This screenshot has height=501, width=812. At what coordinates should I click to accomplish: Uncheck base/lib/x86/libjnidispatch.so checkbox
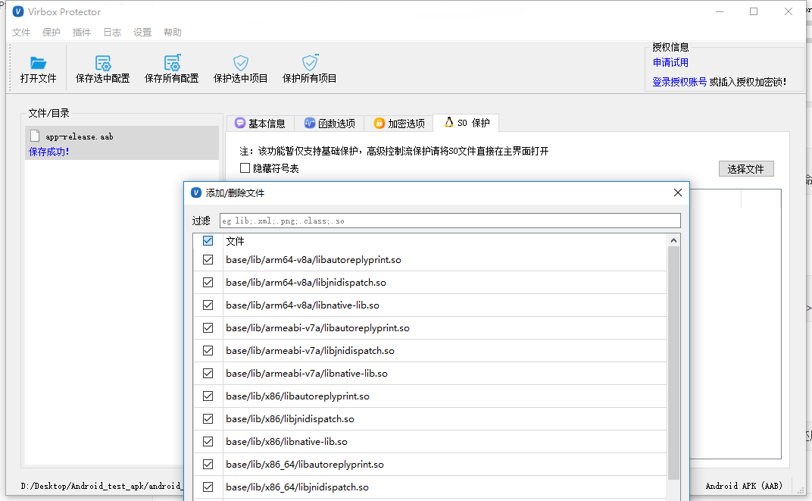click(208, 419)
